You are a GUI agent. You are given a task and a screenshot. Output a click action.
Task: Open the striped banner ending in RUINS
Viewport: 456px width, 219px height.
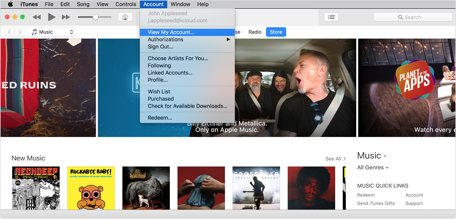(48, 88)
